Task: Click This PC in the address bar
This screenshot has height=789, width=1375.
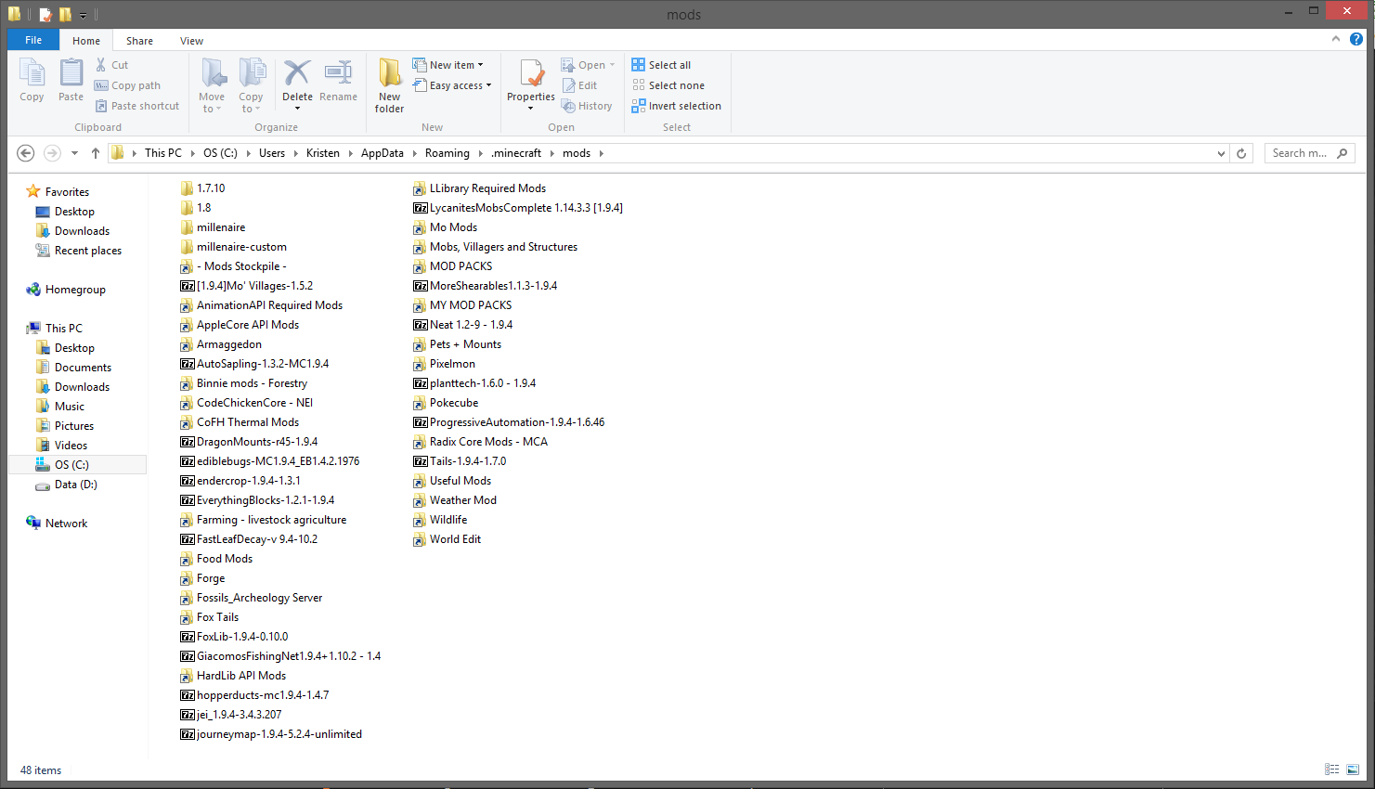Action: point(163,153)
